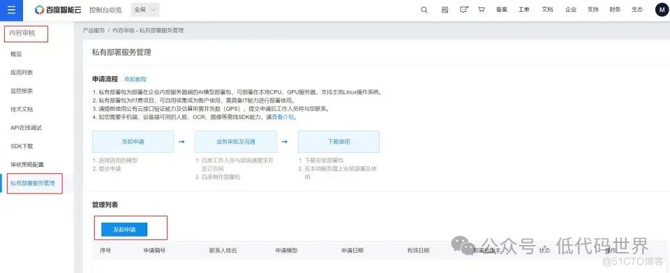
Task: Open the hamburger navigation menu
Action: 12,10
